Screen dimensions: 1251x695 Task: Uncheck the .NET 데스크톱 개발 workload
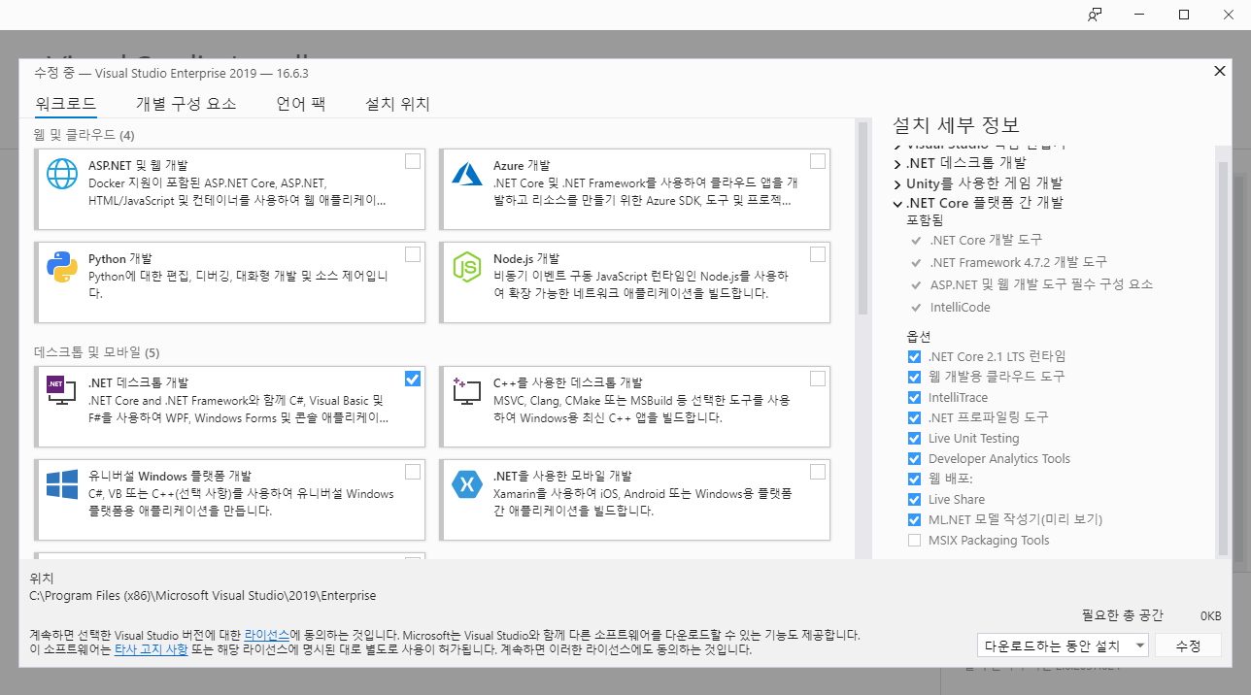coord(413,379)
